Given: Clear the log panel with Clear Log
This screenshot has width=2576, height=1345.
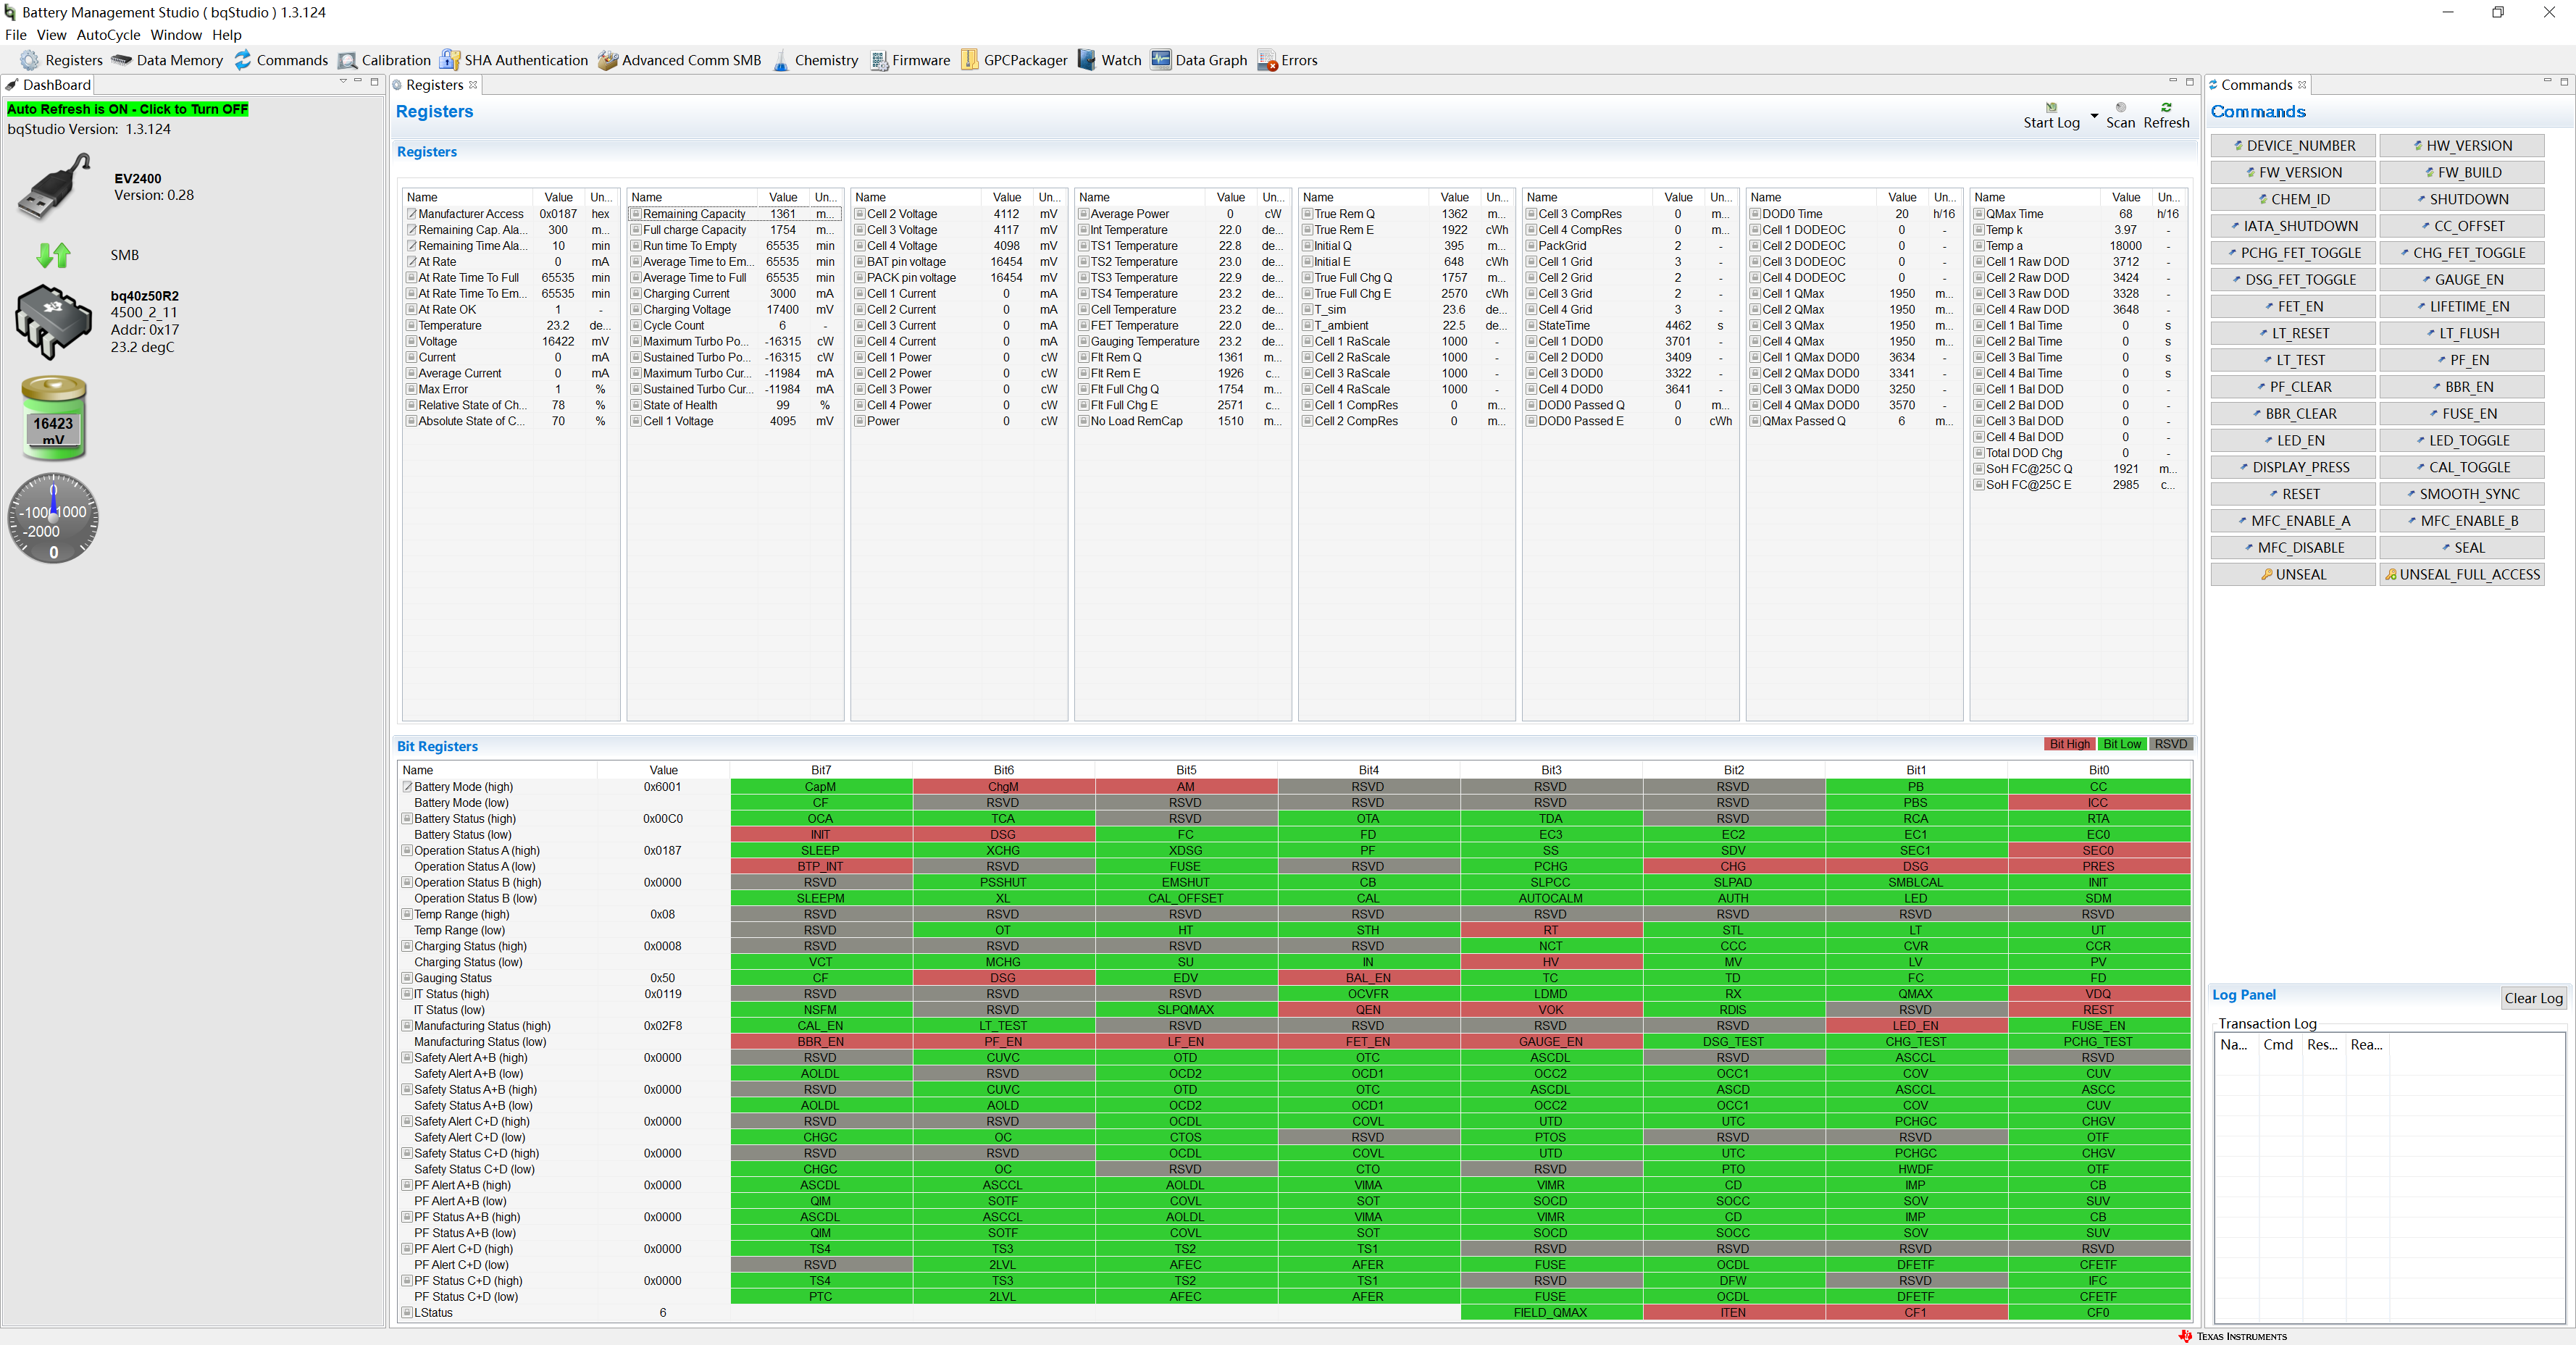Looking at the screenshot, I should (x=2533, y=998).
